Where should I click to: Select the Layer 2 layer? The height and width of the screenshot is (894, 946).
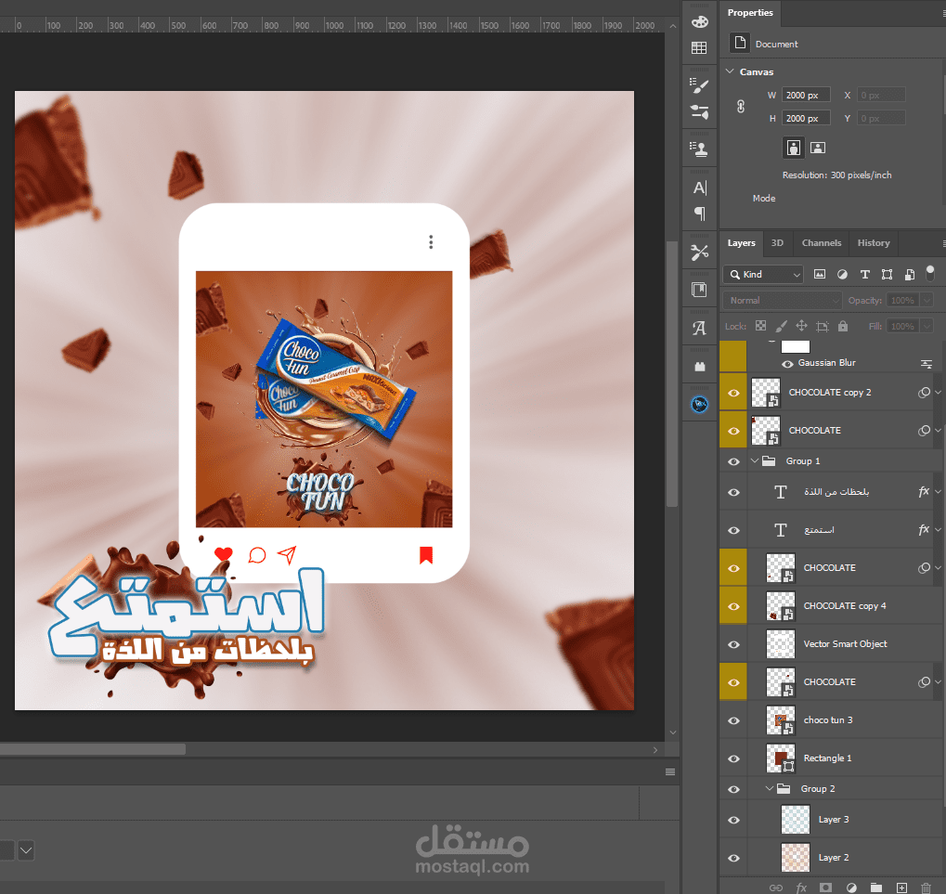pos(833,857)
